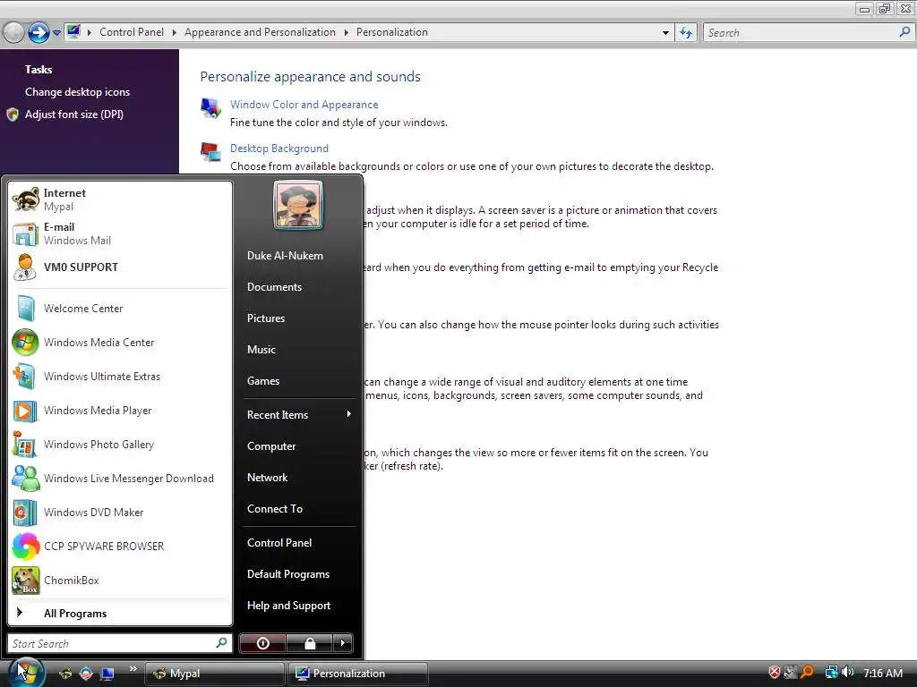Expand arrow after Appearance and Personalization
The height and width of the screenshot is (687, 917).
(347, 32)
